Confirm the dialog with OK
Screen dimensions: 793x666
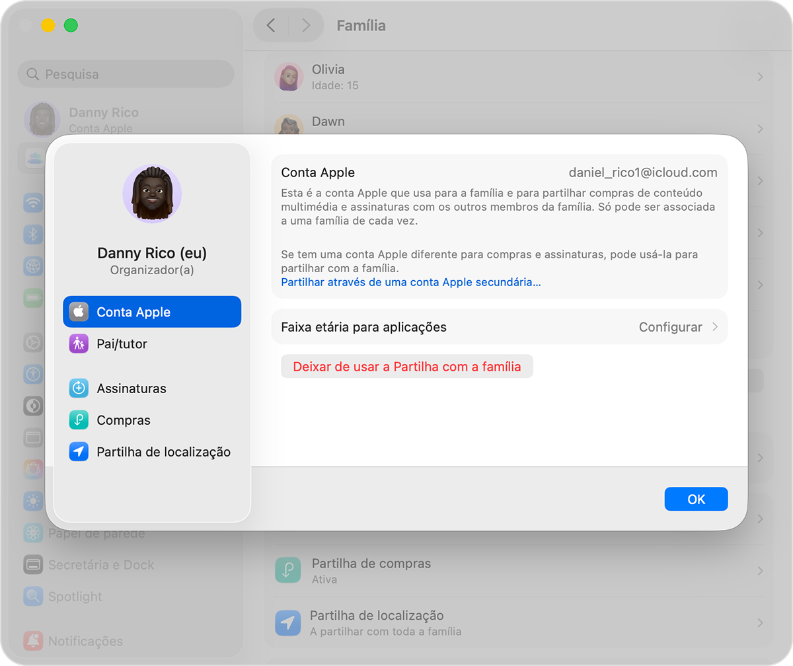pos(695,499)
